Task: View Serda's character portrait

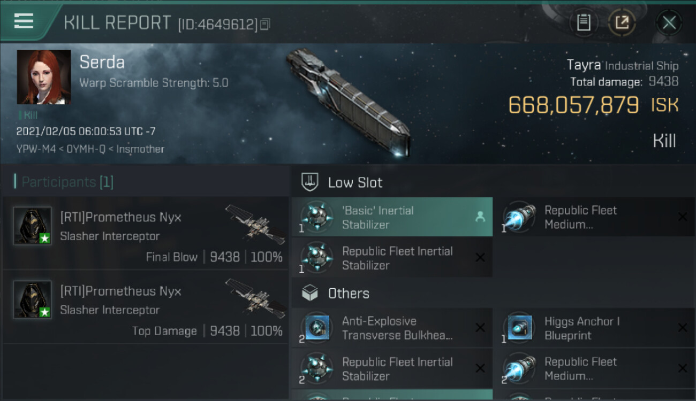Action: point(44,77)
